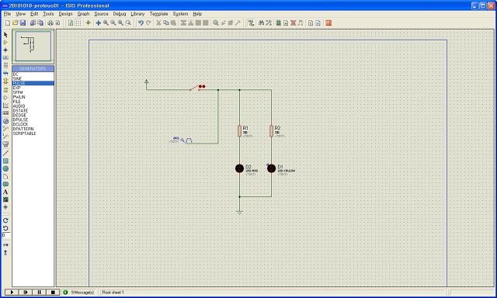497x298 pixels.
Task: Click the schematic overview thumbnail
Action: (33, 47)
